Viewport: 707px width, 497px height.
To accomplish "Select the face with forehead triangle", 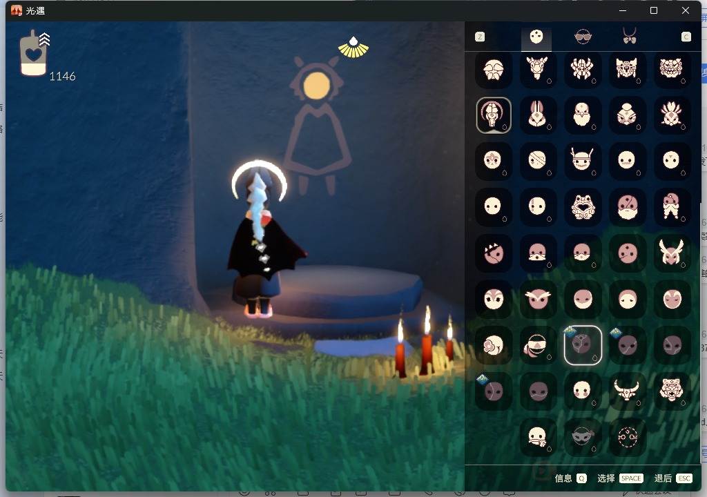I will coord(671,160).
